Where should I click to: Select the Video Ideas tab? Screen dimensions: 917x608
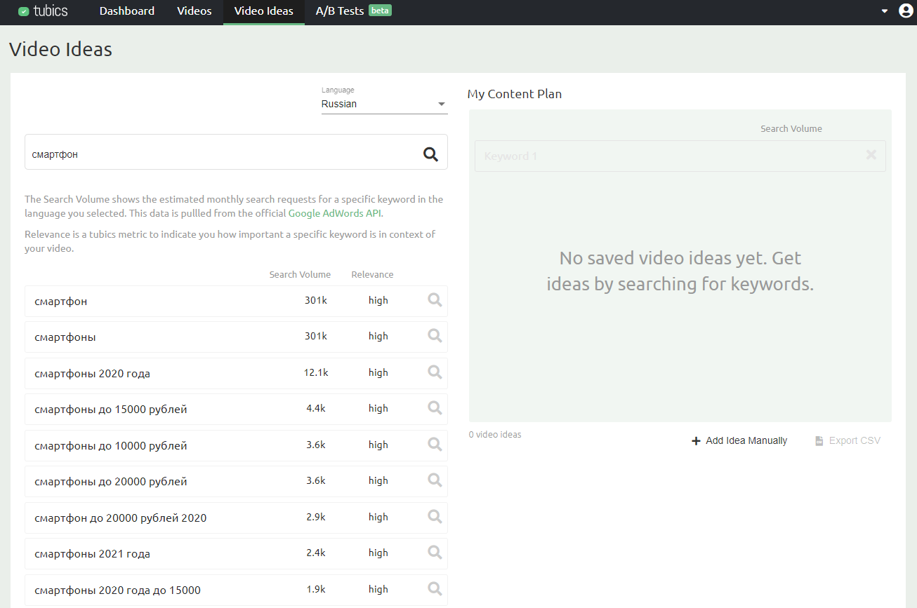pos(264,11)
